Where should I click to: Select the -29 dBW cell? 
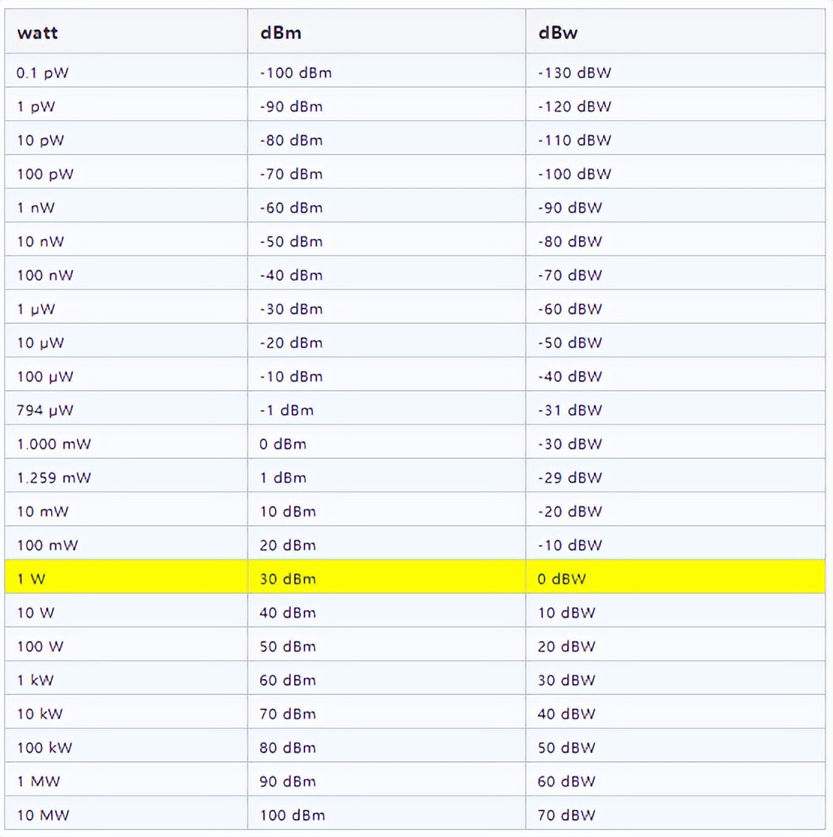coord(570,478)
